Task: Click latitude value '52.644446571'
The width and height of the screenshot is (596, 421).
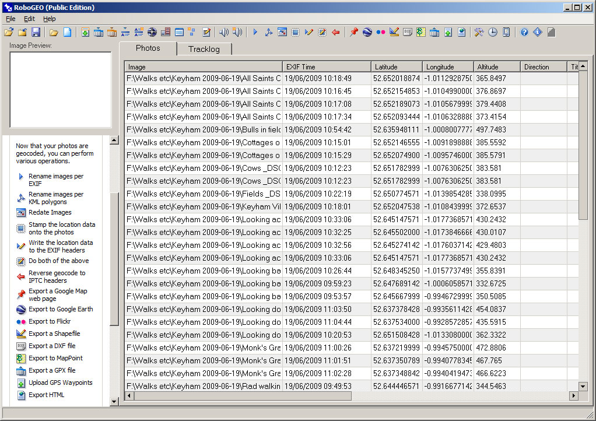Action: coord(396,386)
